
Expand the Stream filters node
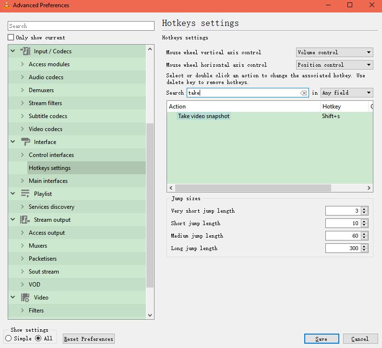[23, 103]
